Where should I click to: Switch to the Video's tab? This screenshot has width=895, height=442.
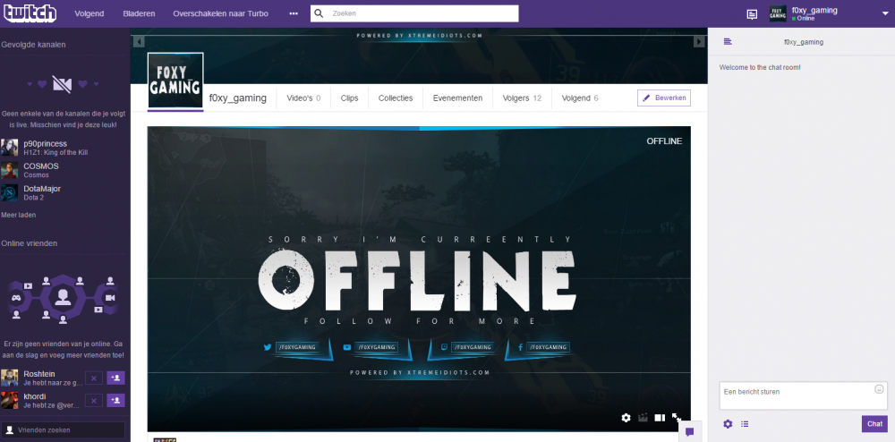(x=303, y=98)
